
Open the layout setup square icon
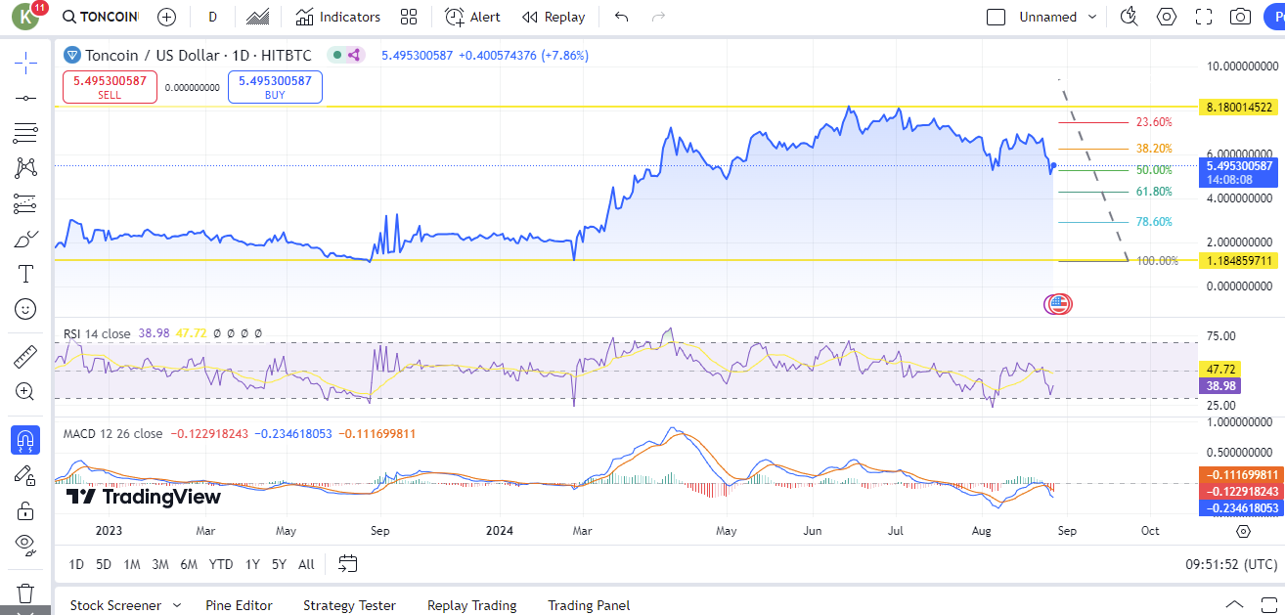997,17
